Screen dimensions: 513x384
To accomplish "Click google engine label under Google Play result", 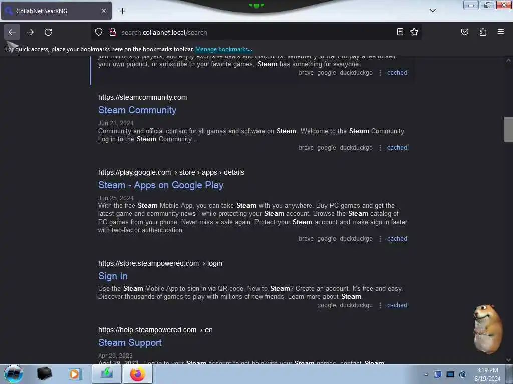I will pos(327,239).
